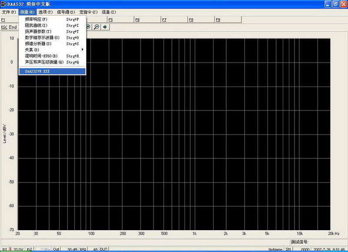Open the 选项(T) menu

[x=45, y=12]
